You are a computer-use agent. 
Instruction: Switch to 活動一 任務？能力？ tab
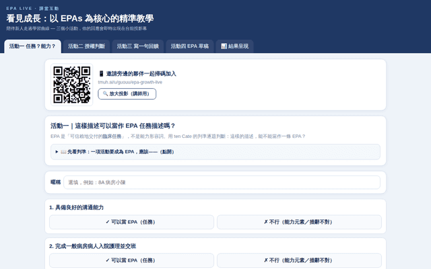[x=32, y=46]
